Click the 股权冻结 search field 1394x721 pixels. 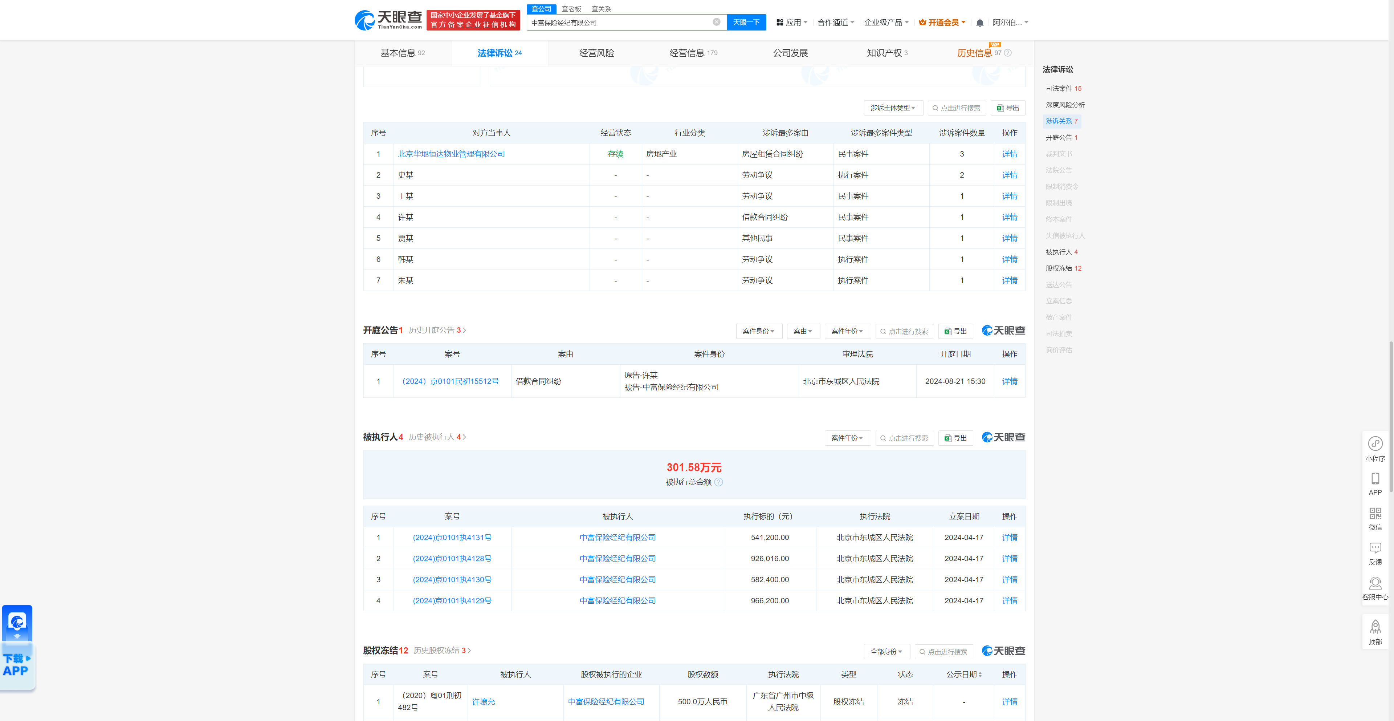click(x=944, y=652)
